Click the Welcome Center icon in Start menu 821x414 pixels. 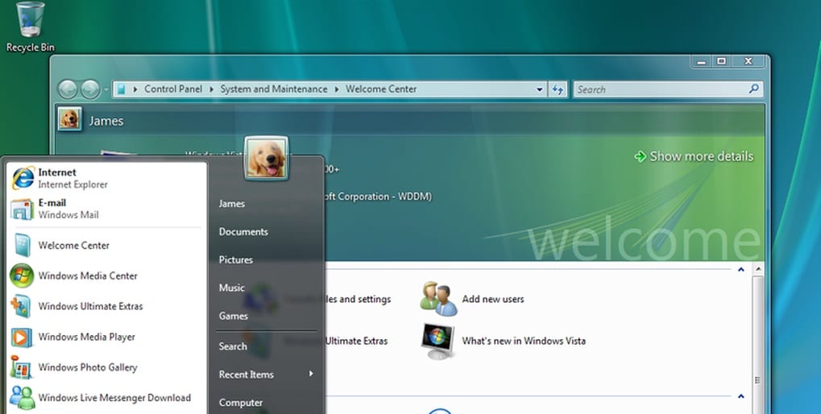pyautogui.click(x=22, y=246)
